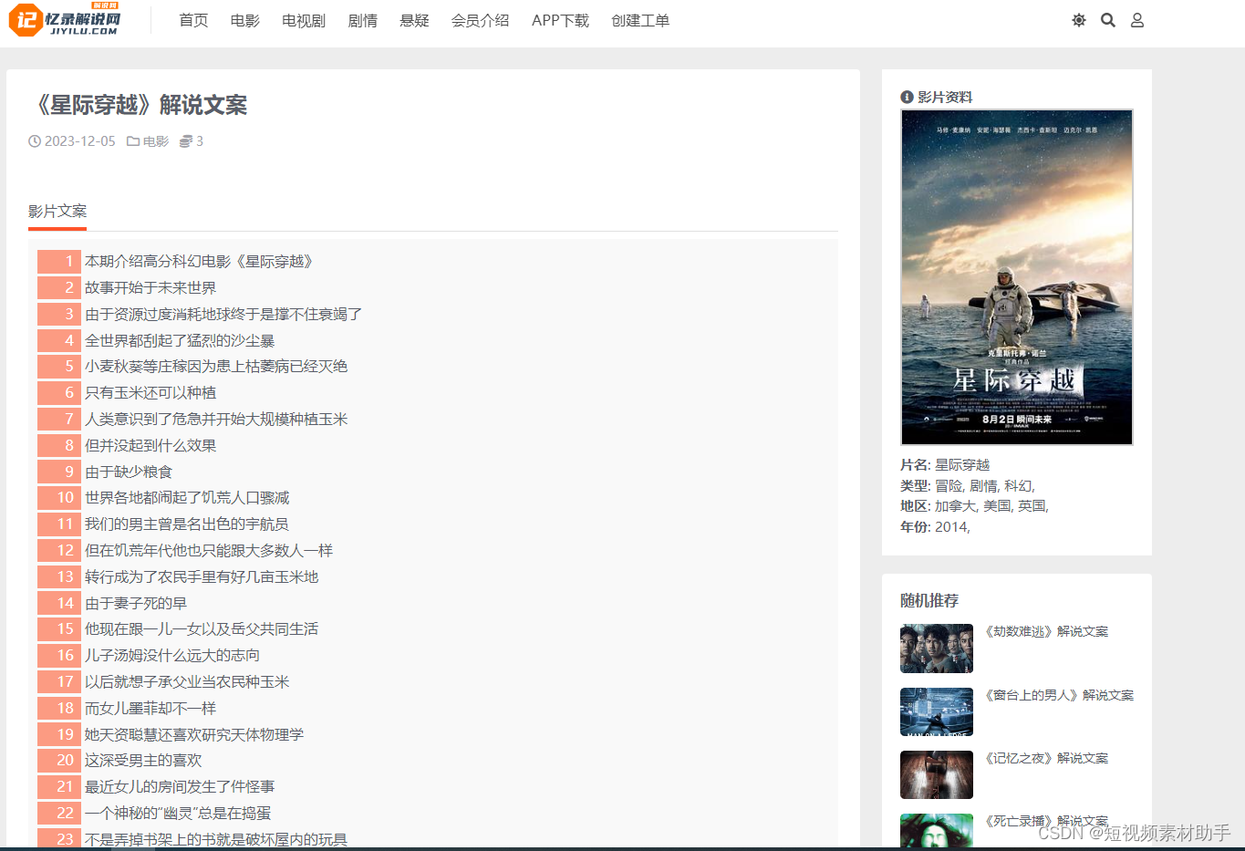
Task: Click line 9 由于缺少粮食
Action: point(129,472)
